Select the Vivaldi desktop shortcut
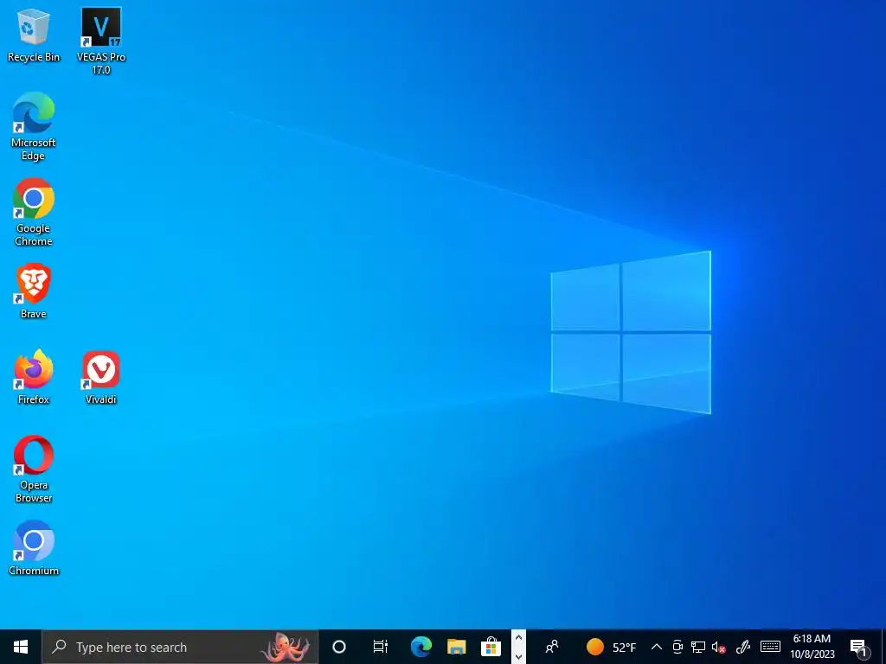 click(101, 377)
